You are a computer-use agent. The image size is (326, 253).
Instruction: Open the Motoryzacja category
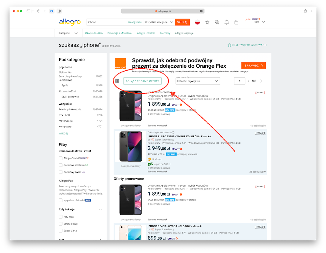pos(66,121)
